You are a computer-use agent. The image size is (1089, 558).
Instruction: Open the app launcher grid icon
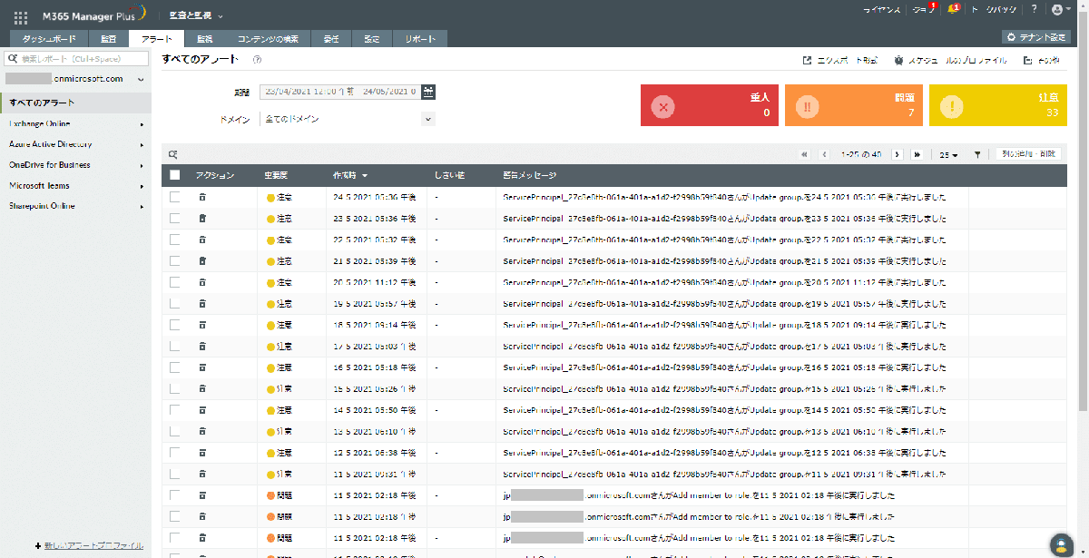tap(21, 16)
